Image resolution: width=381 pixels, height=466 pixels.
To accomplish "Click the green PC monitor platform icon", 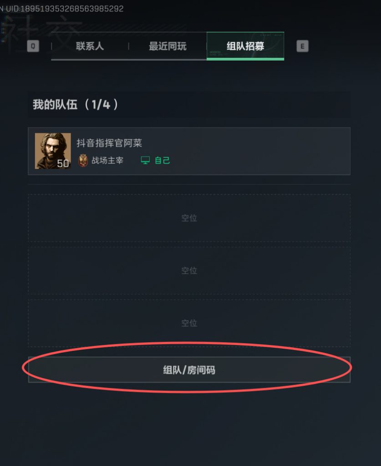I will coord(145,161).
